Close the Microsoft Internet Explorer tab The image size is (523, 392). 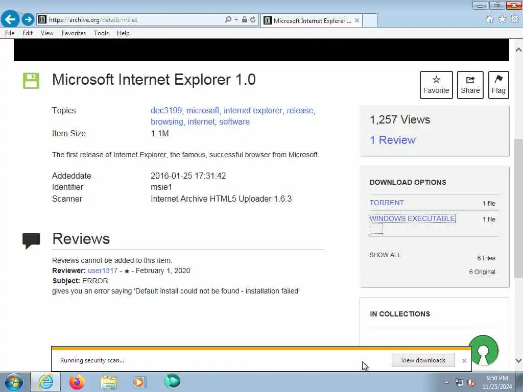[x=357, y=20]
